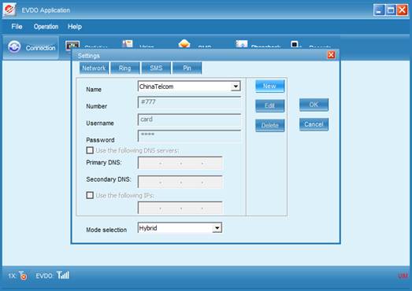412x291 pixels.
Task: Open the Operation menu
Action: coord(46,27)
